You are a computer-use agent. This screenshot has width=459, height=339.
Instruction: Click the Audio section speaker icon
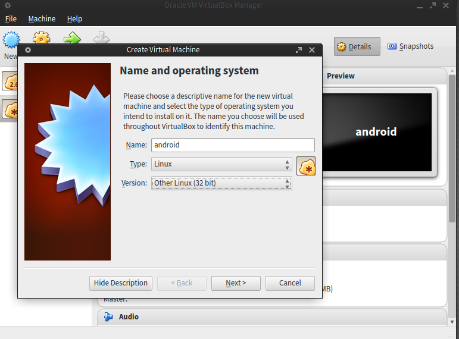pyautogui.click(x=108, y=316)
